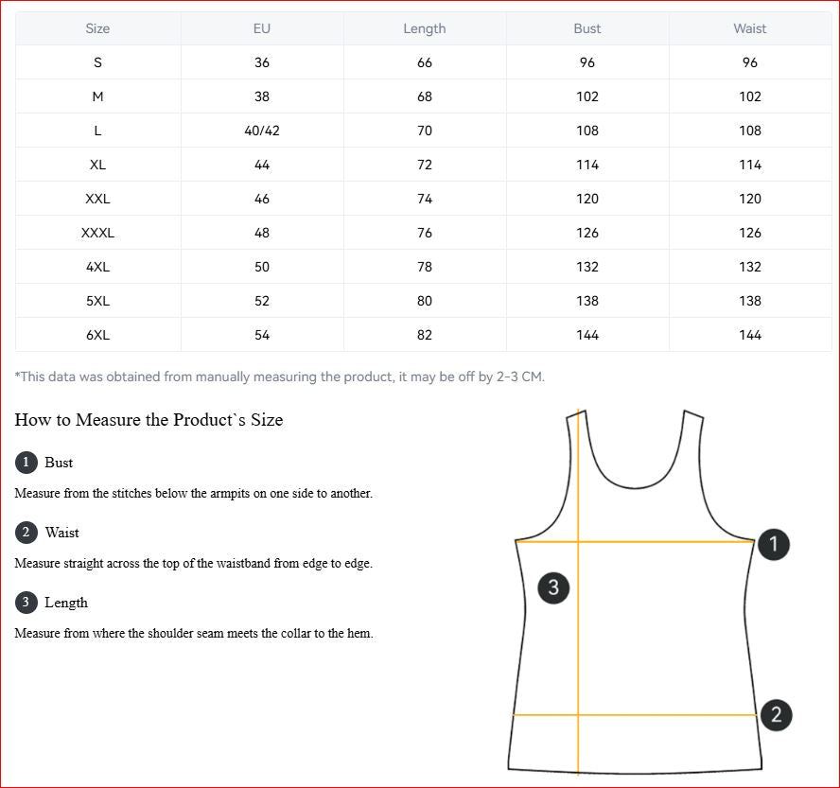The height and width of the screenshot is (788, 840).
Task: Click the Length column header
Action: click(x=425, y=28)
